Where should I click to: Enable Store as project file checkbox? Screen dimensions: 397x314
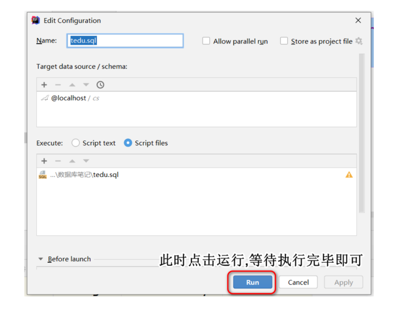pos(284,41)
